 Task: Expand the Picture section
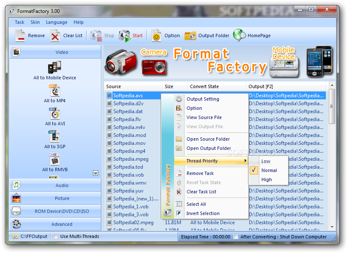(x=55, y=198)
